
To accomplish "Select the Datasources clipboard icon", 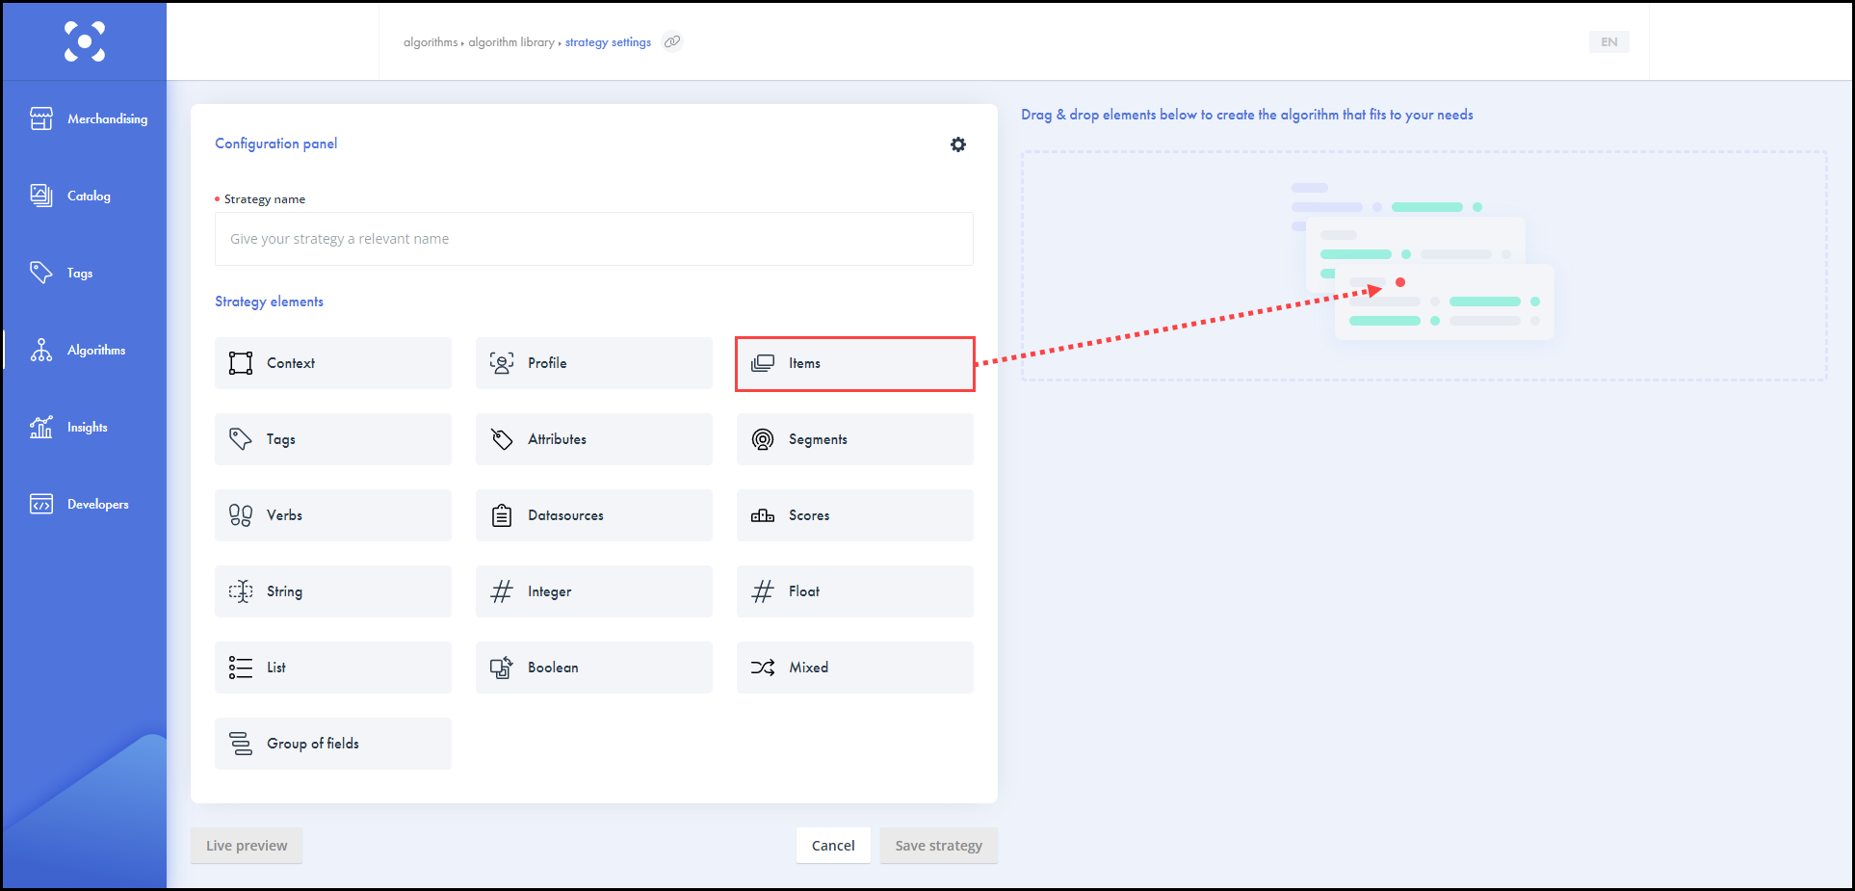I will (502, 515).
